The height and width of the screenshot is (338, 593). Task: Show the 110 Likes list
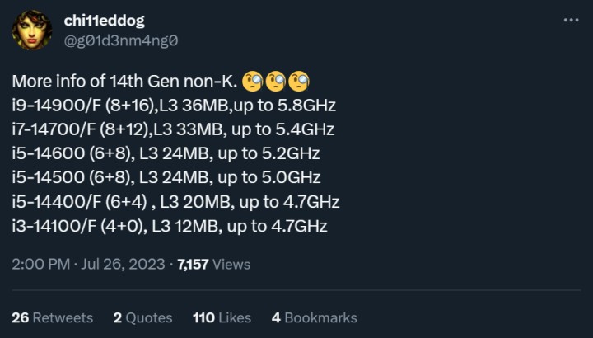(x=222, y=317)
